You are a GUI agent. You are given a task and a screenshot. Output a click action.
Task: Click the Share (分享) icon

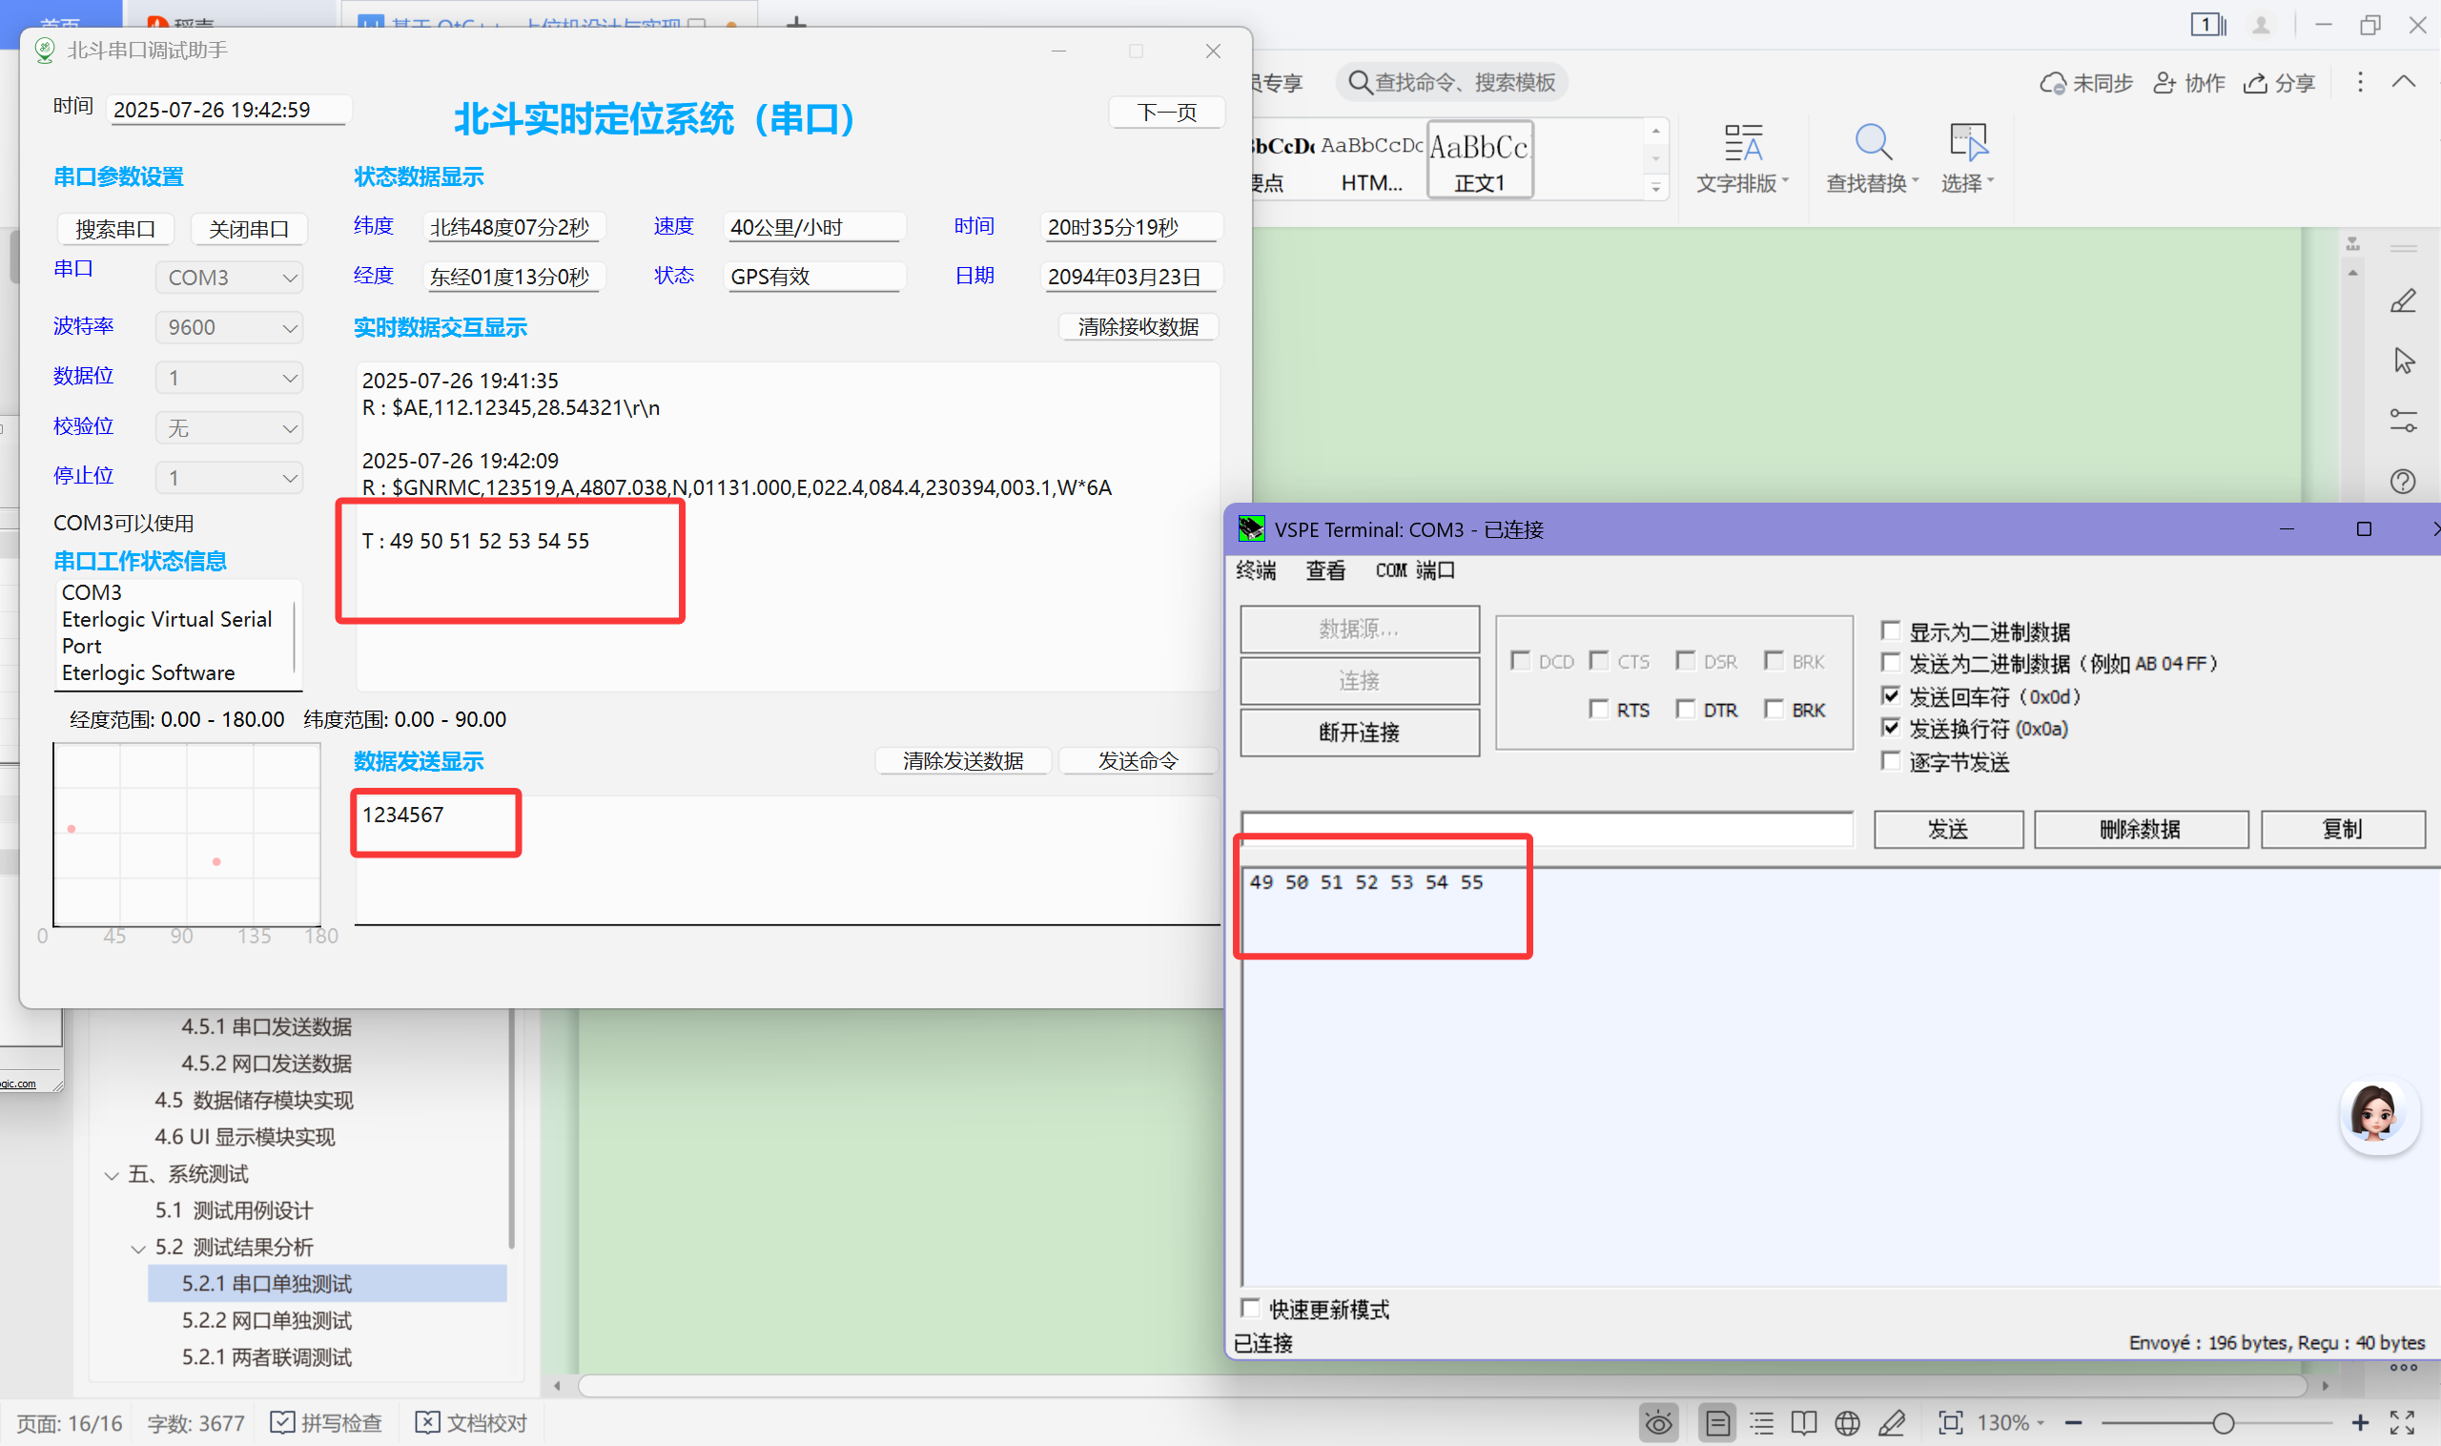point(2254,83)
